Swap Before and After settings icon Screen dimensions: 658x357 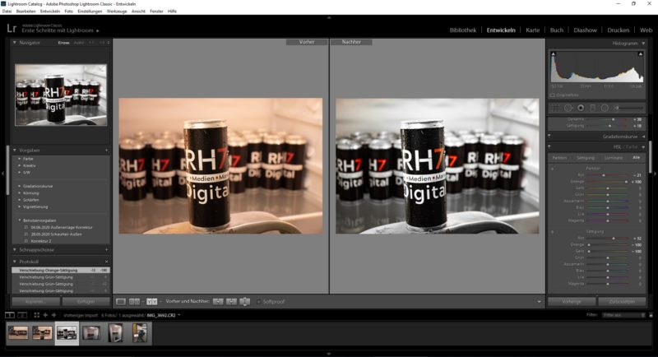click(x=244, y=302)
